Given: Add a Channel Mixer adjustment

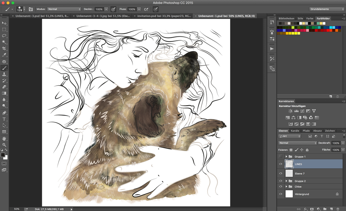Looking at the screenshot, I should [x=311, y=118].
